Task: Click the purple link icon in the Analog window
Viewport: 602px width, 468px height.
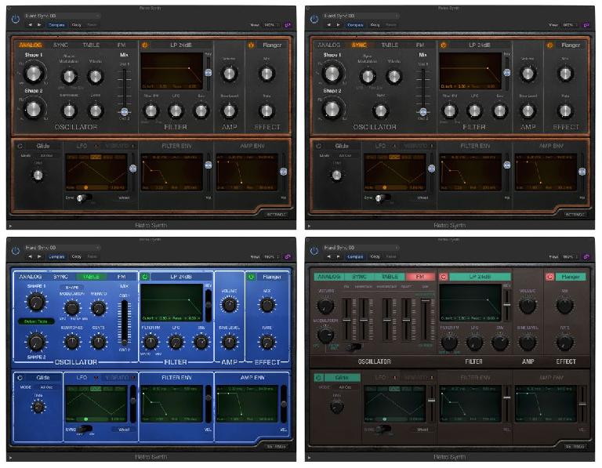Action: 288,25
